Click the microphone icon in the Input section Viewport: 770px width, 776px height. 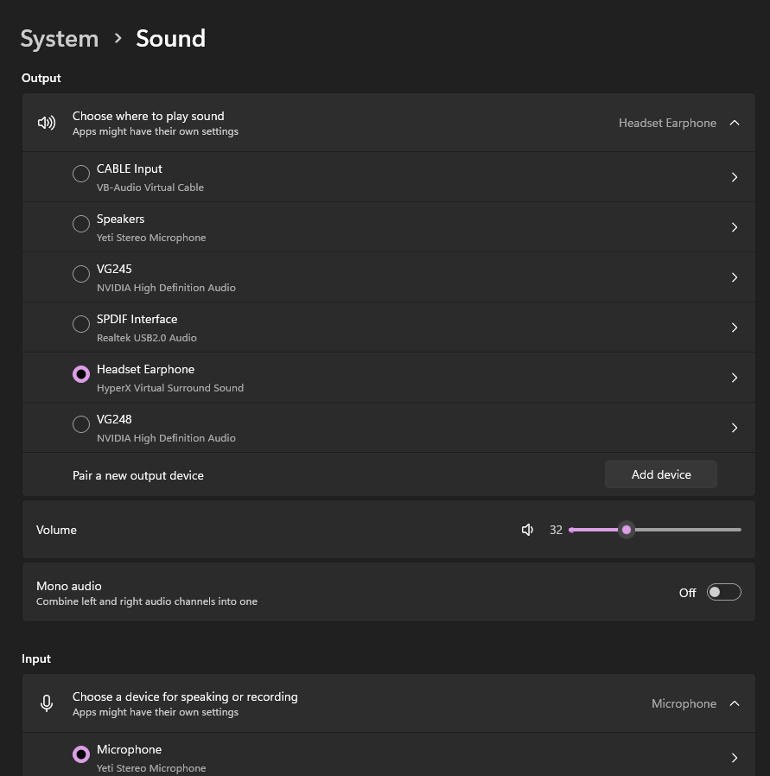(x=46, y=703)
